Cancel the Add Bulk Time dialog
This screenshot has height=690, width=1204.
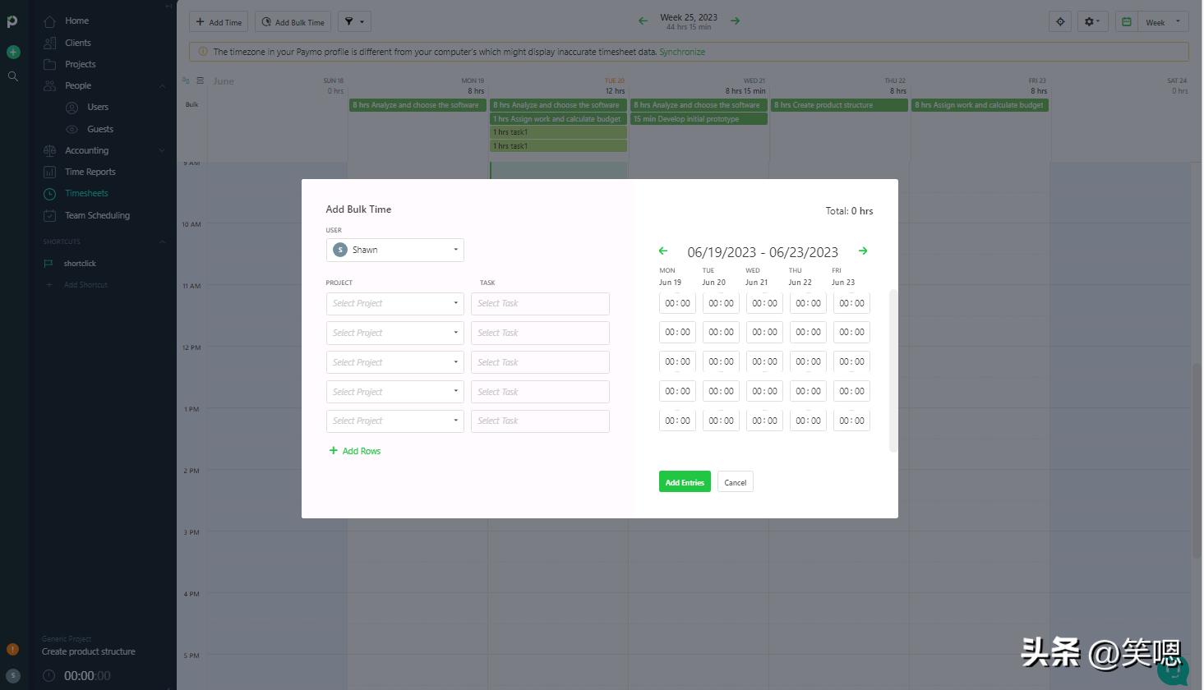point(735,482)
